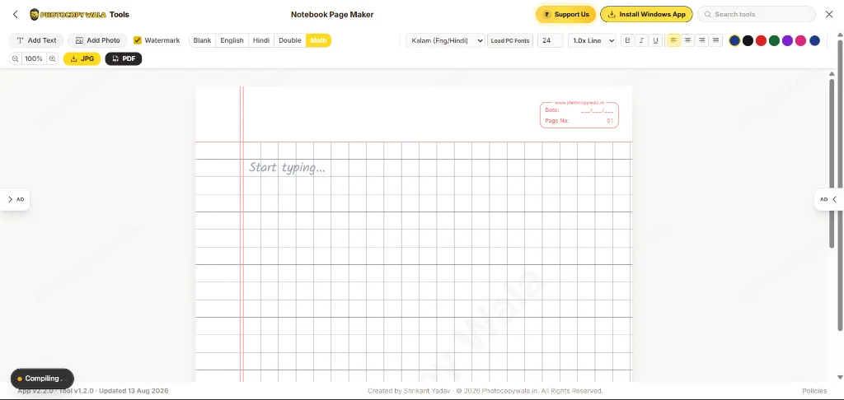
Task: Pick the purple ink color
Action: (787, 40)
